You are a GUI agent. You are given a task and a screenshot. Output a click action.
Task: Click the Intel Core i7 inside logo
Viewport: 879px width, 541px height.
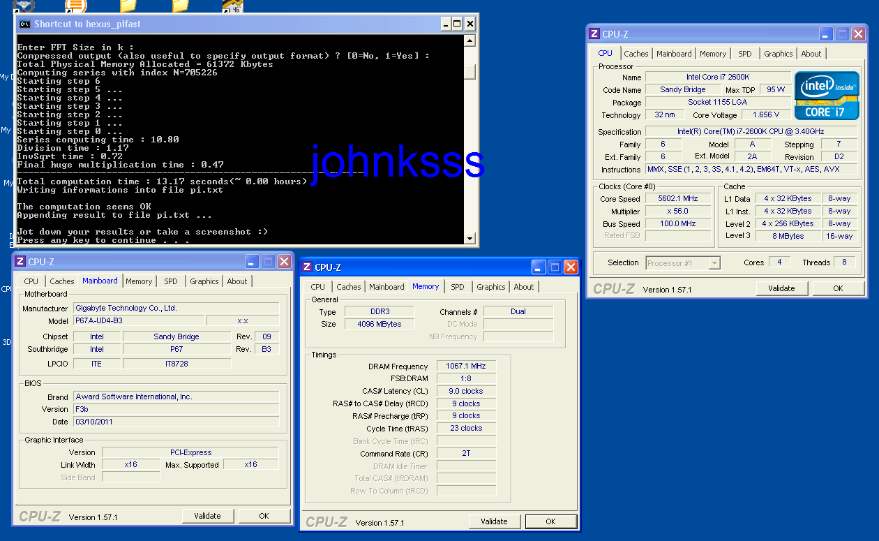click(827, 96)
